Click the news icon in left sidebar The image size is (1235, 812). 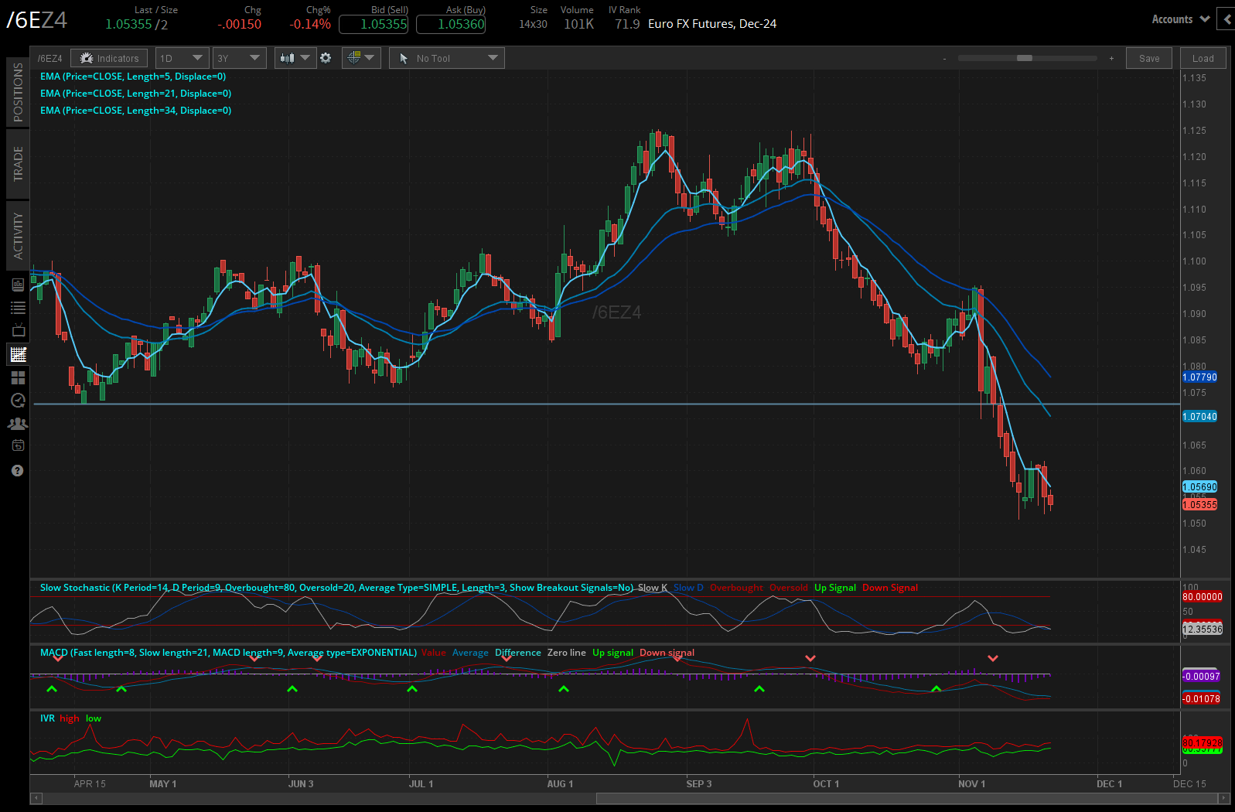18,285
